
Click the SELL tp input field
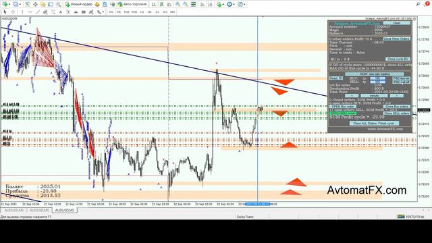pyautogui.click(x=378, y=82)
